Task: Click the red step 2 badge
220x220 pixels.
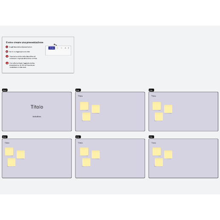Action: 7,52
